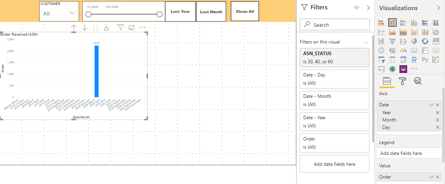Select the area chart visual
This screenshot has height=184, width=445.
tap(392, 32)
